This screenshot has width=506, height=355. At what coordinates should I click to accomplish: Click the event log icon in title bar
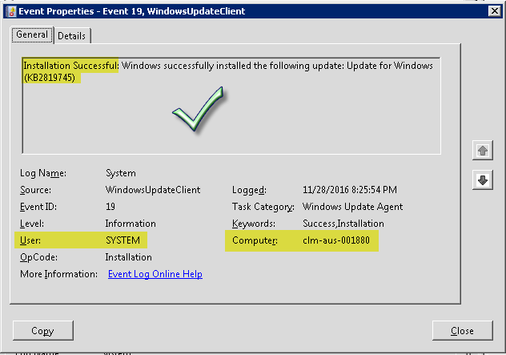coord(11,11)
